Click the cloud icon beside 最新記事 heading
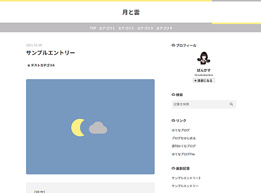Screen dimensions: 261x193 (x=173, y=168)
